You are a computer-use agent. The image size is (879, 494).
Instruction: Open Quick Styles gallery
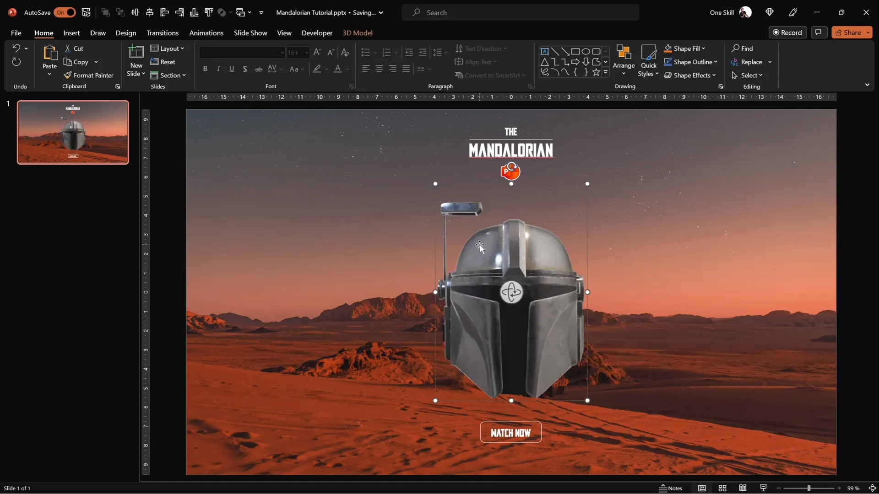[648, 60]
